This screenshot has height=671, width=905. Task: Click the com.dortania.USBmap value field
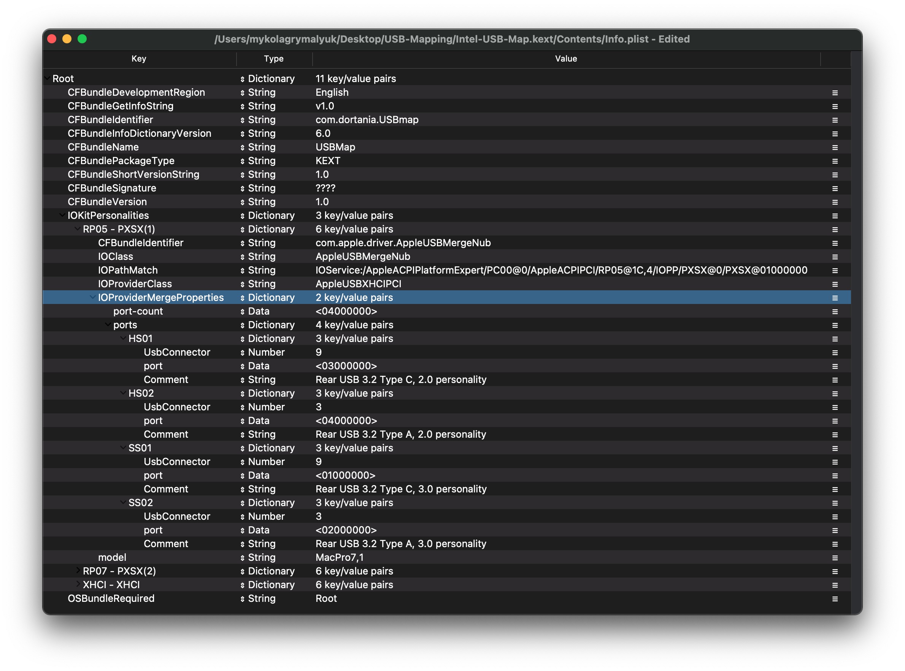(367, 120)
